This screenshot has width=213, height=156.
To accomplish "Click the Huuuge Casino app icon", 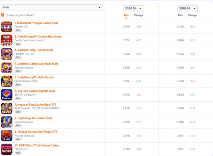I will (x=7, y=135).
